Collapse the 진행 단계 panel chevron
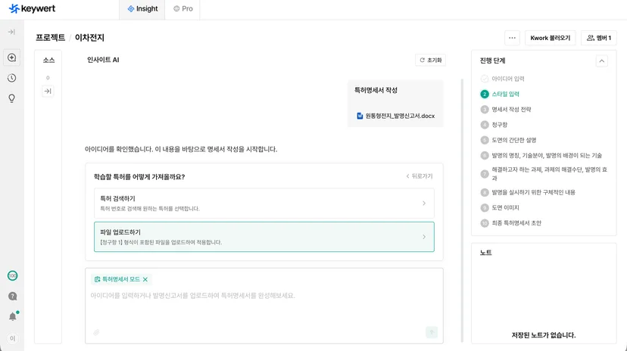The image size is (627, 351). point(601,61)
